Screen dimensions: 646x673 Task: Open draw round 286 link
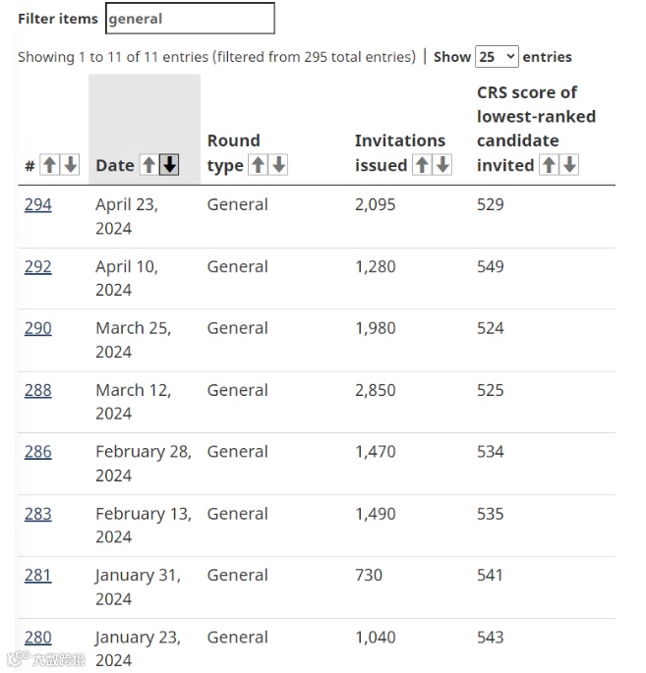[x=38, y=452]
